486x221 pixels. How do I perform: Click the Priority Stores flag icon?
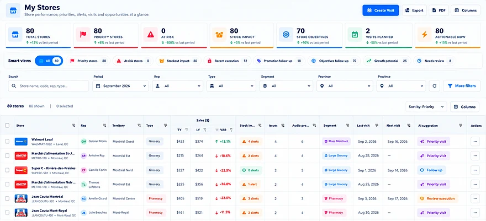coord(83,34)
